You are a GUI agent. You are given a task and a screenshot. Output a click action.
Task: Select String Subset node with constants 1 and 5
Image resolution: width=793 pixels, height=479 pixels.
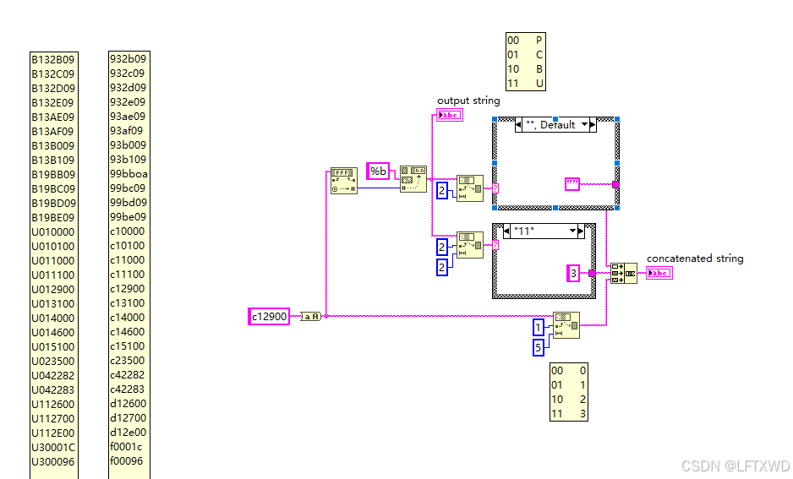tap(566, 325)
